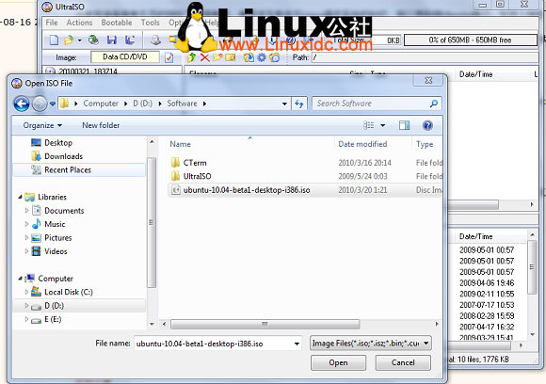Open the Tools menu in UltraISO
The width and height of the screenshot is (546, 384).
coord(151,23)
